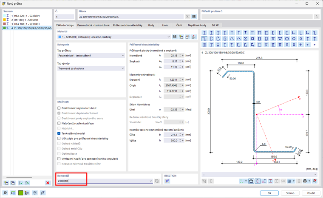Open the Linie tab

coord(165,25)
